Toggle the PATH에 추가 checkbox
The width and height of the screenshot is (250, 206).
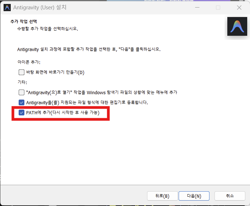22,113
